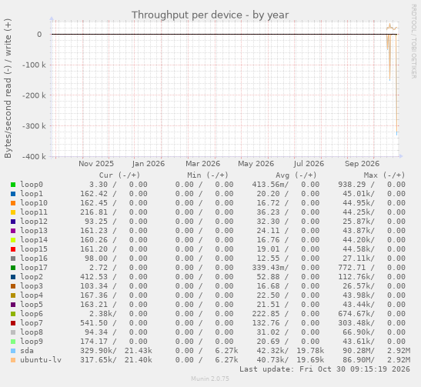Image resolution: width=421 pixels, height=387 pixels.
Task: Click the loop3 brown legend swatch
Action: [x=13, y=286]
